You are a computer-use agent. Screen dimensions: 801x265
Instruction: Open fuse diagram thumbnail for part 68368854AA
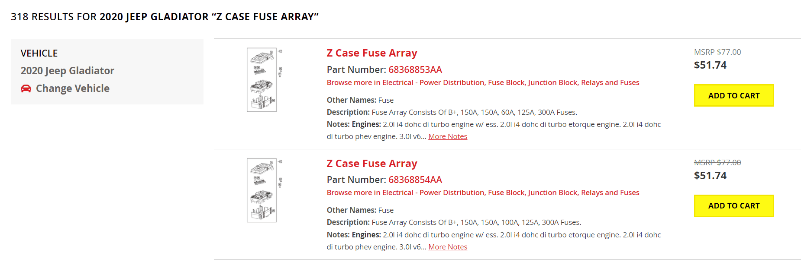pyautogui.click(x=265, y=190)
